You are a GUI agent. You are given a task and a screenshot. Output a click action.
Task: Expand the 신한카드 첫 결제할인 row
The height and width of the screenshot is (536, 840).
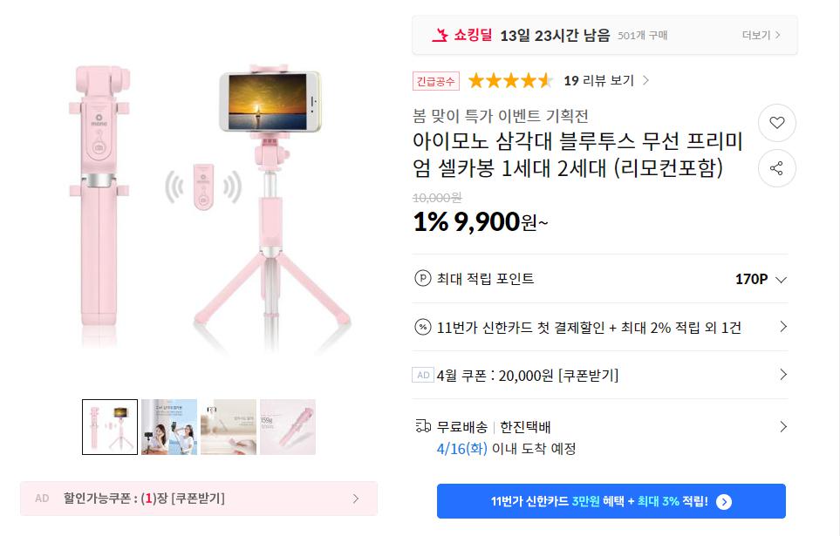click(x=782, y=327)
